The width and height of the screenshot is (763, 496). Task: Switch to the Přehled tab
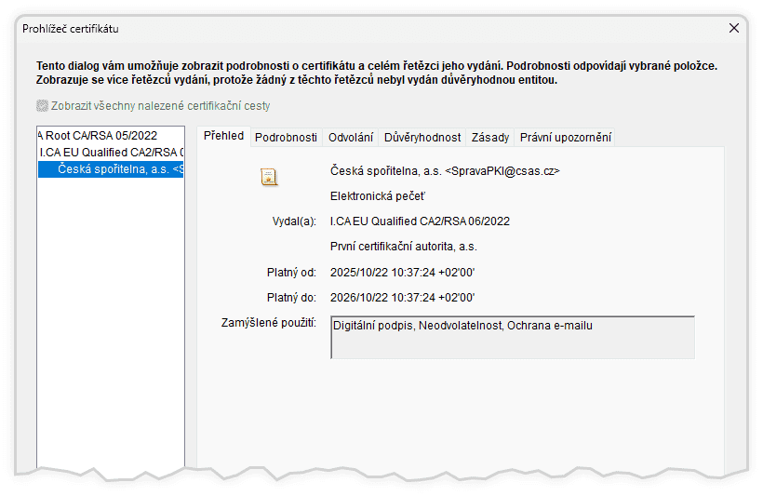click(224, 136)
